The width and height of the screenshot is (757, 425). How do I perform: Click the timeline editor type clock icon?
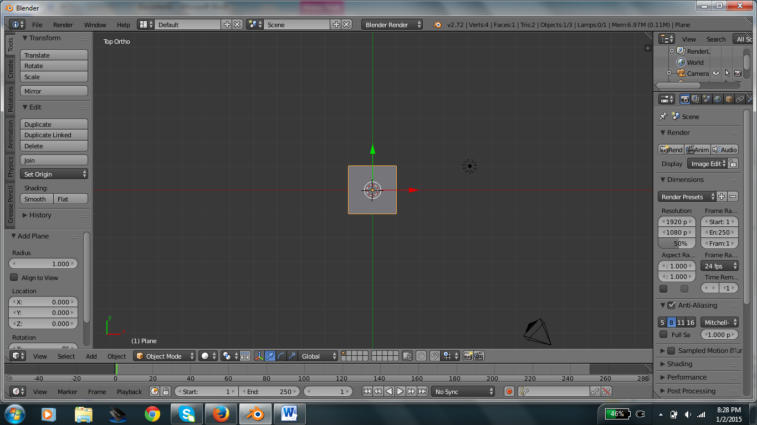tap(18, 391)
